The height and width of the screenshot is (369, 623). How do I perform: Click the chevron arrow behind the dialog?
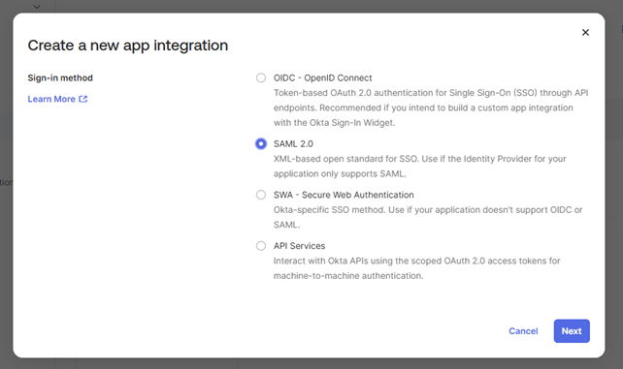[37, 7]
